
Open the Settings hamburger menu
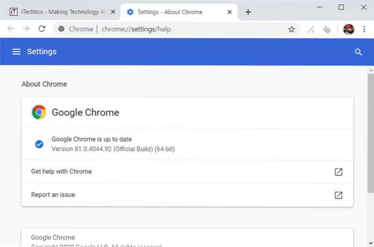(16, 51)
